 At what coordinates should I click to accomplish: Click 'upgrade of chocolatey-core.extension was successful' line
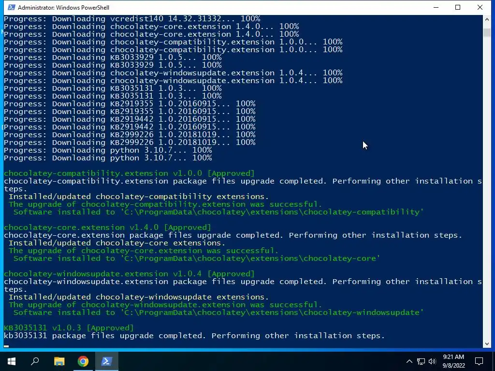click(144, 251)
